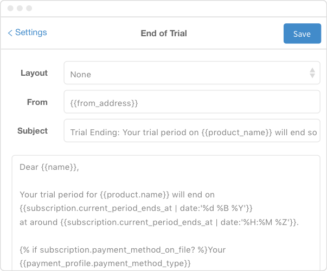
Task: Save the End of Trial template
Action: coord(302,34)
